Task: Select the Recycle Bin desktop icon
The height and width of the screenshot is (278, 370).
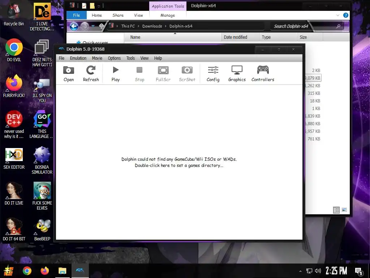Action: [x=14, y=14]
